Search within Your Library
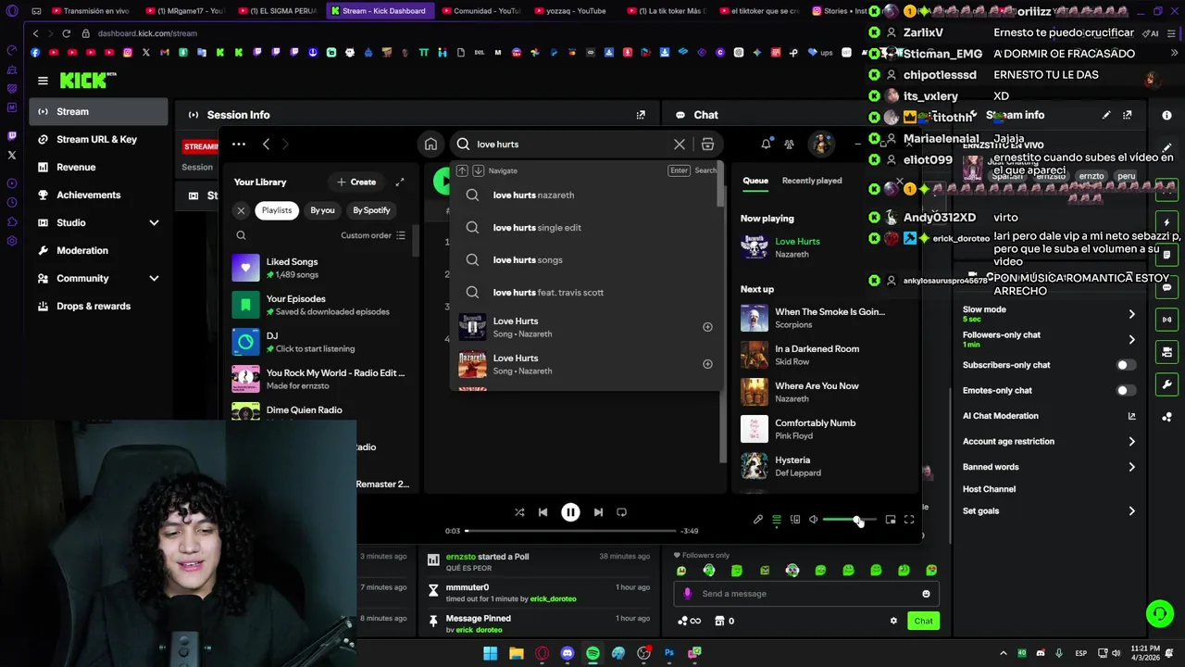Image resolution: width=1185 pixels, height=667 pixels. (x=241, y=235)
